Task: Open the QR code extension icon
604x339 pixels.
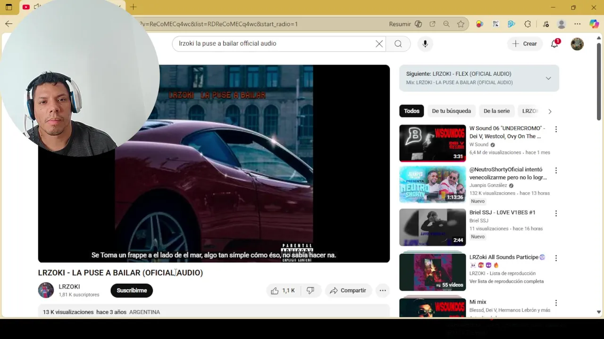Action: [x=495, y=24]
